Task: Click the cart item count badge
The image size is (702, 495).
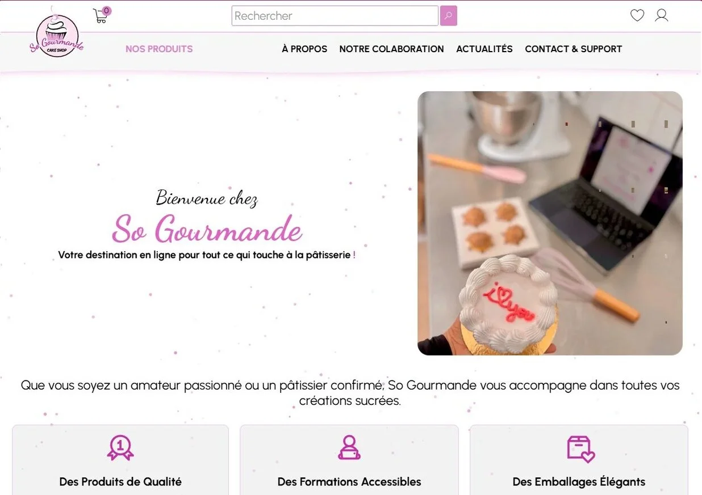Action: (x=107, y=11)
